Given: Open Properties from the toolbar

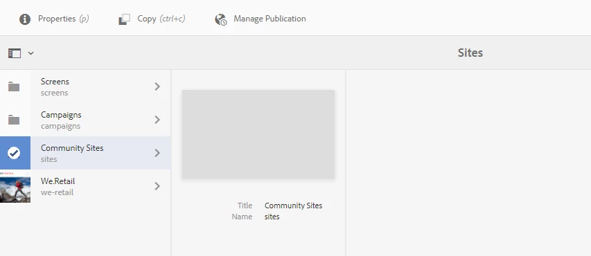Looking at the screenshot, I should pyautogui.click(x=54, y=19).
